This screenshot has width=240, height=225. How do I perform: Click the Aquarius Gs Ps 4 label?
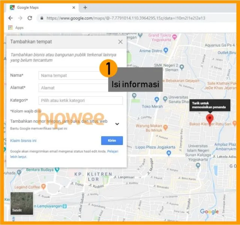220,45
